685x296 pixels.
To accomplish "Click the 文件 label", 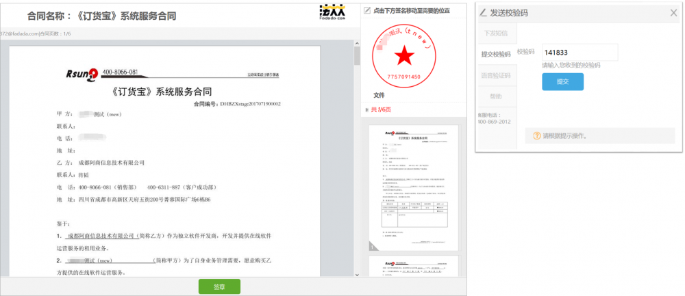I will pos(379,96).
